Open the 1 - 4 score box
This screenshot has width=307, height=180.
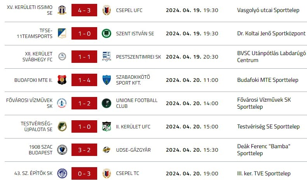[84, 80]
